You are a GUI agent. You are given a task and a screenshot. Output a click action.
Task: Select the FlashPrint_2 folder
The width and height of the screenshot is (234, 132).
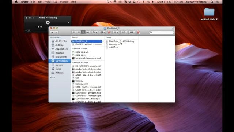(x=87, y=41)
